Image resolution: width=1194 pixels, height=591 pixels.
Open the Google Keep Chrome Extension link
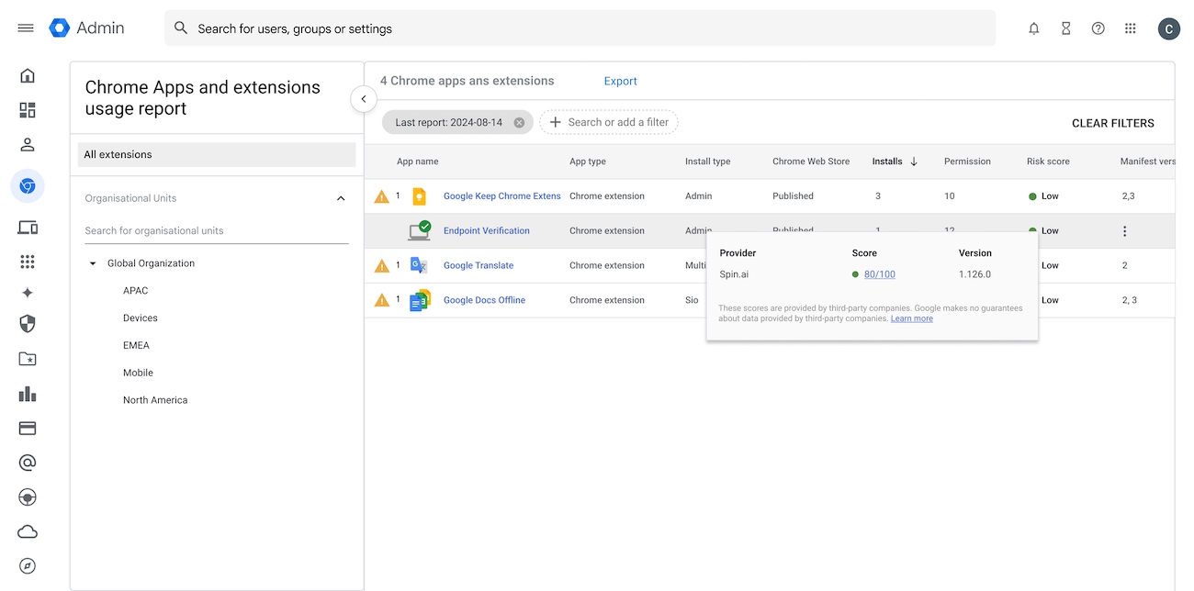tap(501, 196)
